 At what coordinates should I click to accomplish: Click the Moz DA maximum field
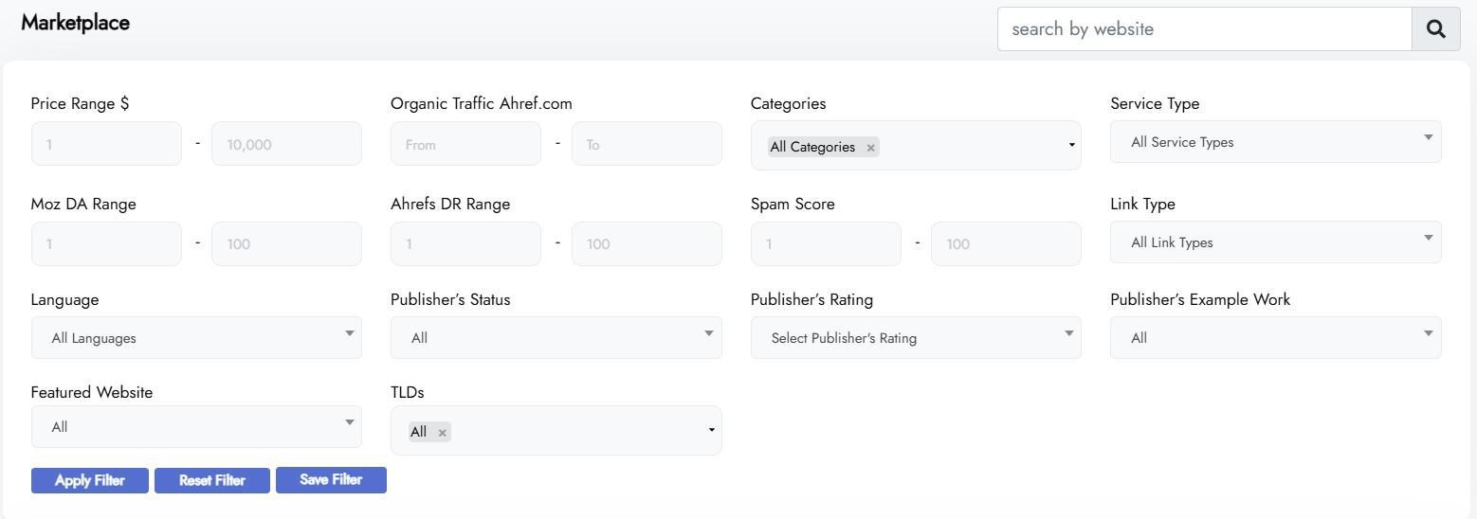(286, 244)
